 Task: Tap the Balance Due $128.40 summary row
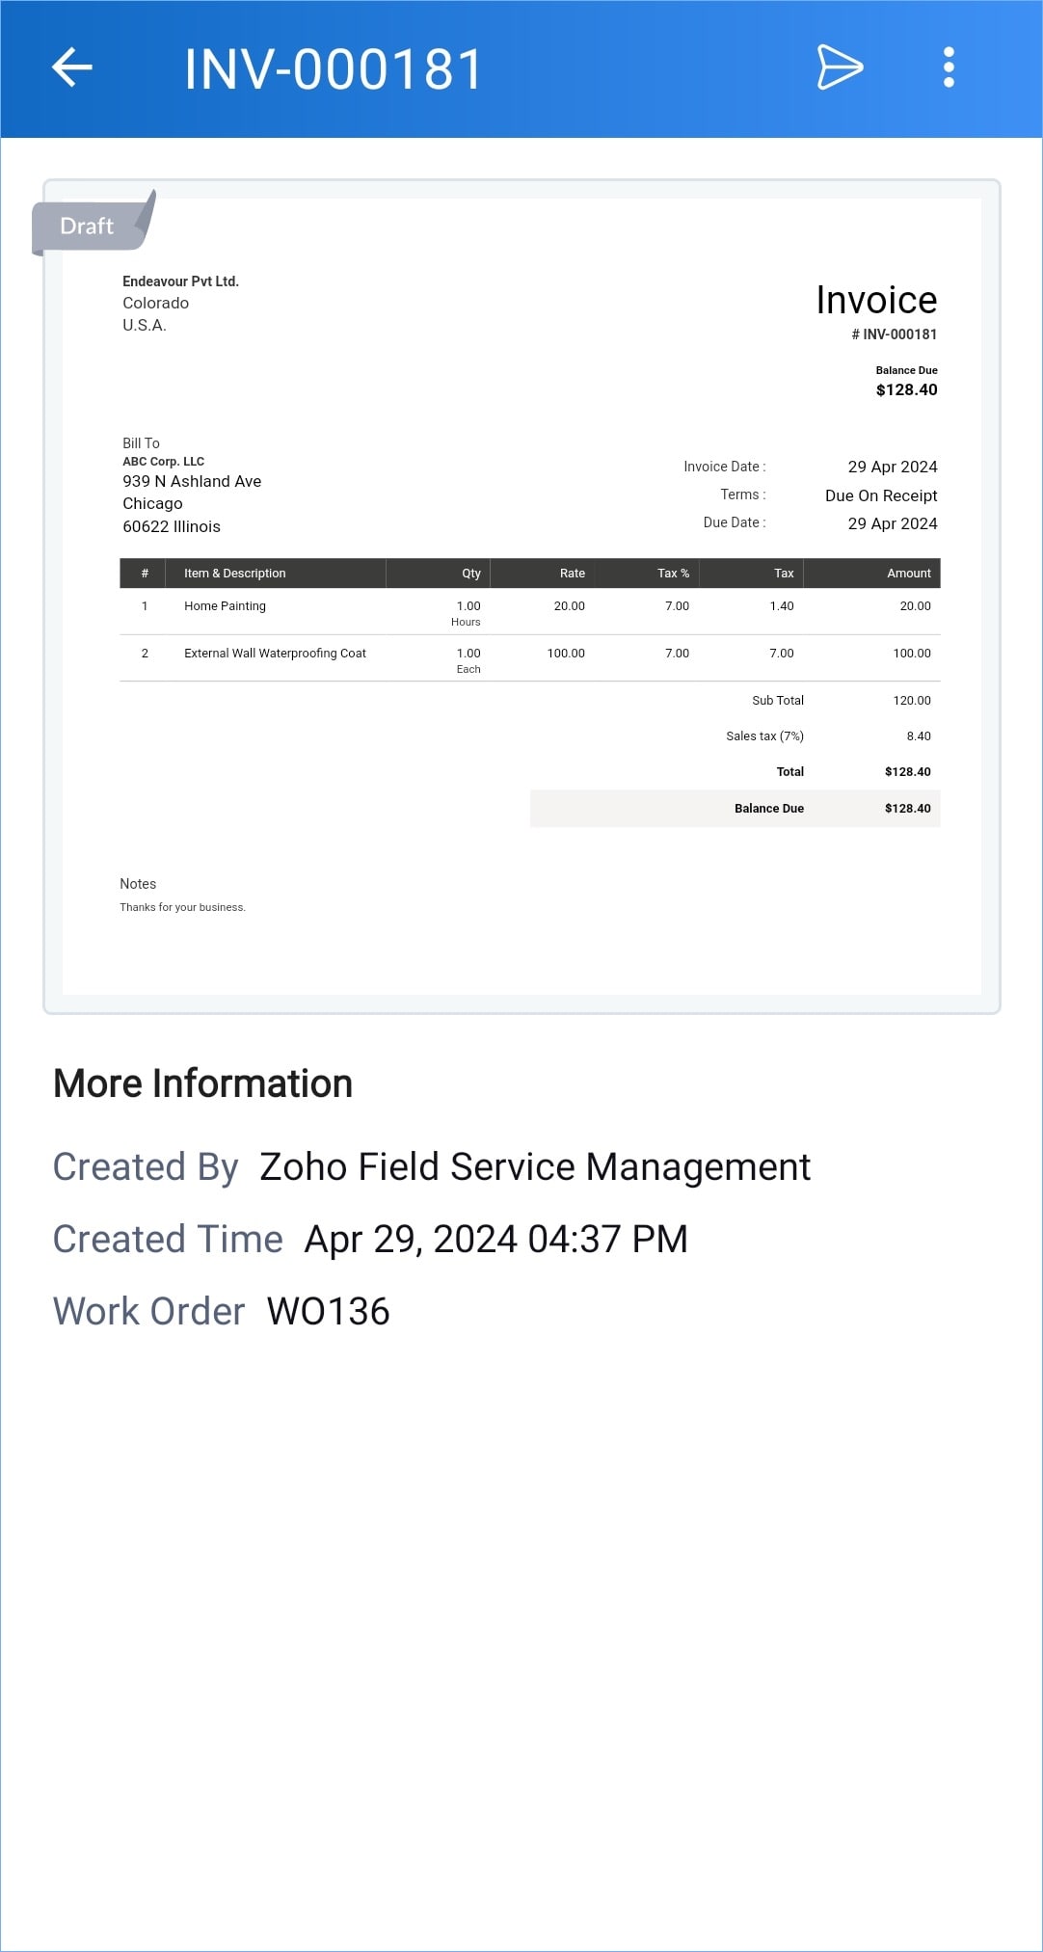(735, 809)
